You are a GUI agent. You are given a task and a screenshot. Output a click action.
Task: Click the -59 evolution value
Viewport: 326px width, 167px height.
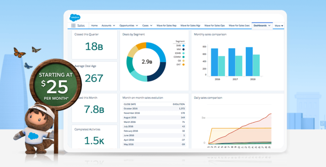click(183, 144)
